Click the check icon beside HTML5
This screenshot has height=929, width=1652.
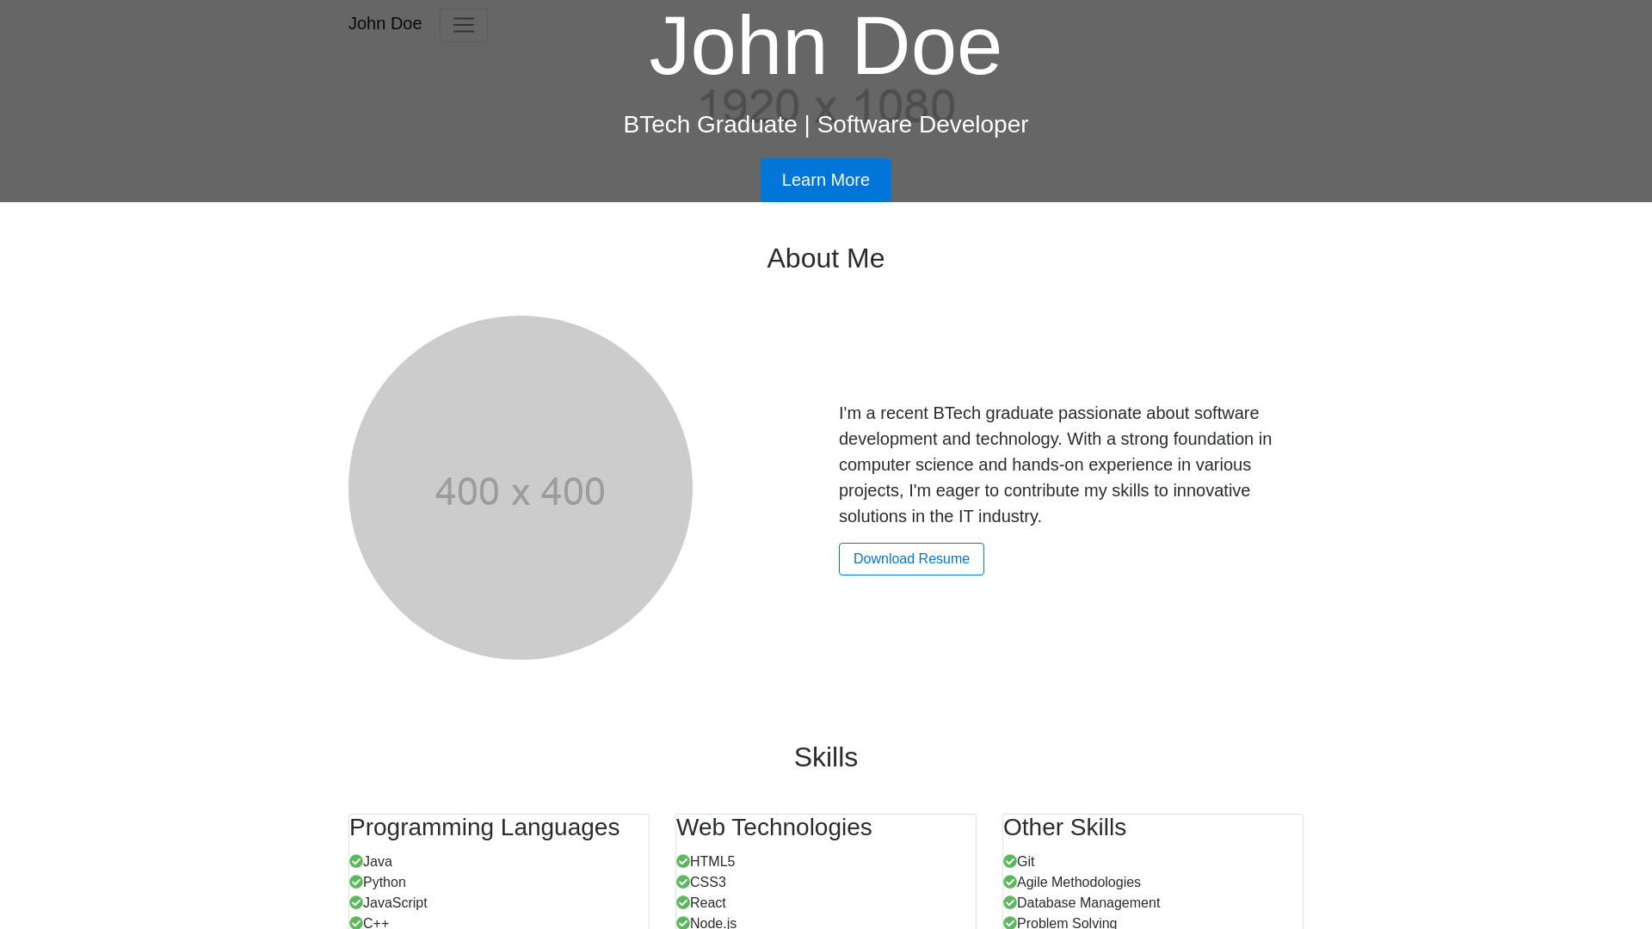coord(682,861)
